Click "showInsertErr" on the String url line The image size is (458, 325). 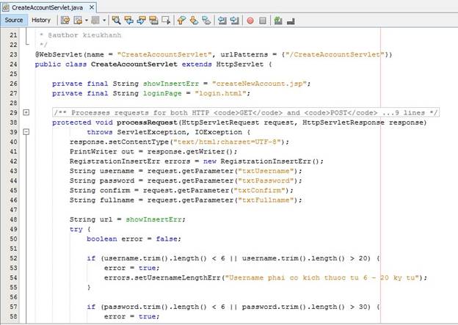153,219
